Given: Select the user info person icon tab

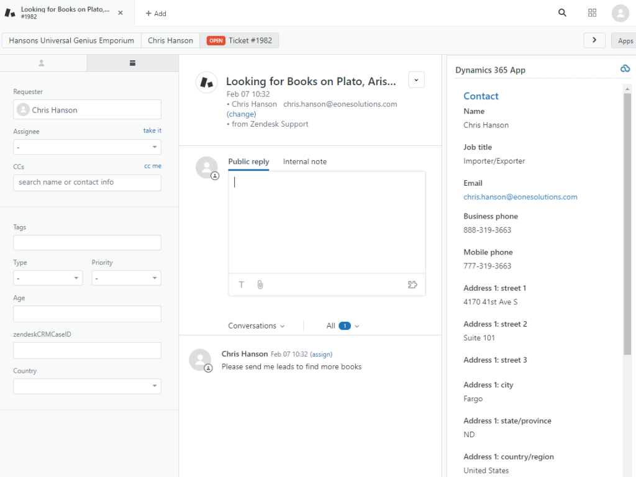Looking at the screenshot, I should pos(42,63).
